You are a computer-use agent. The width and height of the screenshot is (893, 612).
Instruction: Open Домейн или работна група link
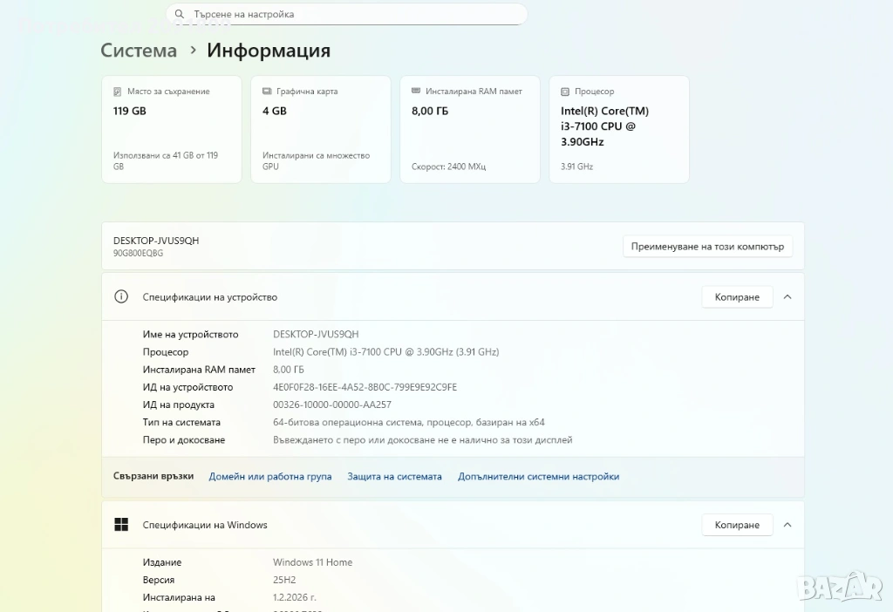270,477
